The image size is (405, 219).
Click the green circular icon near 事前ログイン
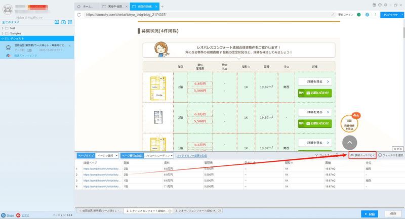(359, 15)
